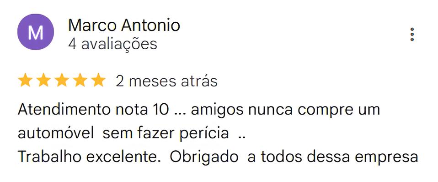Click the "2 meses atrás" timestamp

166,81
